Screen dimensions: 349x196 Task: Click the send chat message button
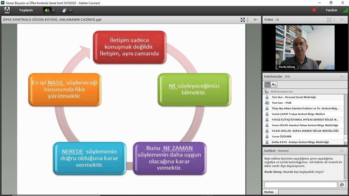click(x=342, y=185)
